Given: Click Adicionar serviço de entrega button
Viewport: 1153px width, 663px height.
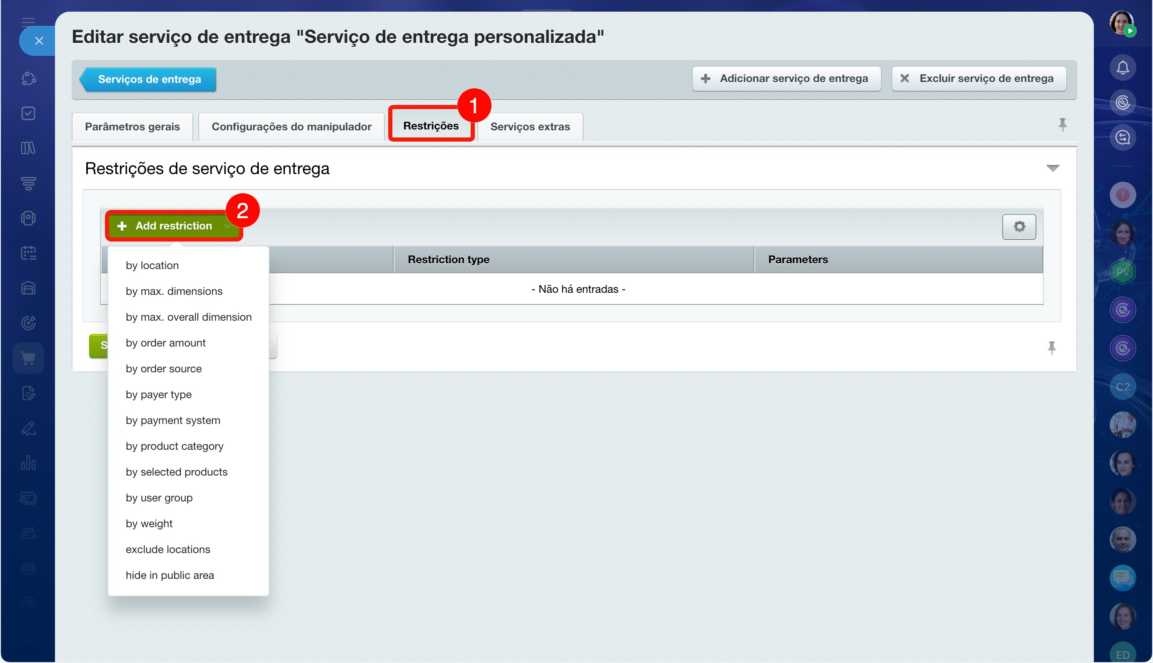Looking at the screenshot, I should [786, 78].
